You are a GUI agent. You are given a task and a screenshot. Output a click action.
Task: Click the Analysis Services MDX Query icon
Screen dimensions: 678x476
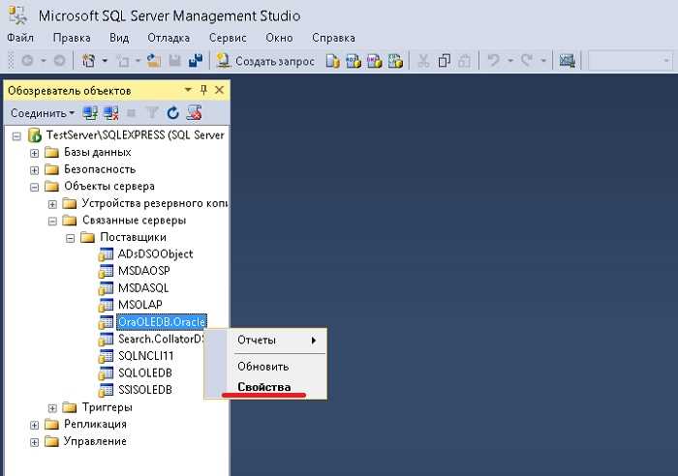pos(354,61)
